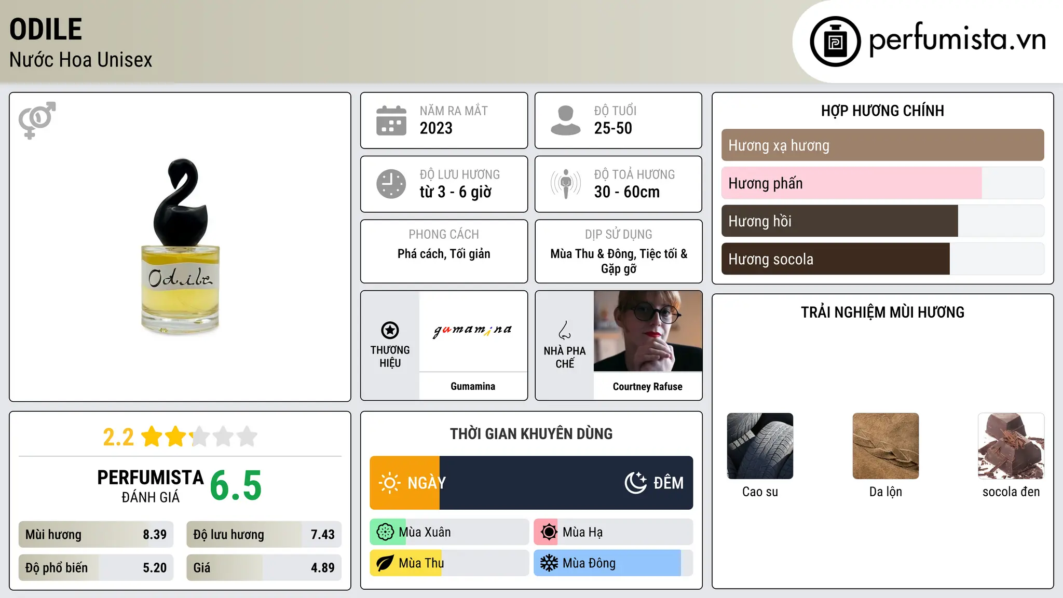Click the nose icon above Nhà pha chế
1063x598 pixels.
(x=565, y=330)
